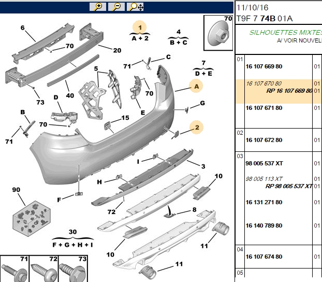322x282 pixels.
Task: Select the zoom and pan tool
Action: pos(135,7)
